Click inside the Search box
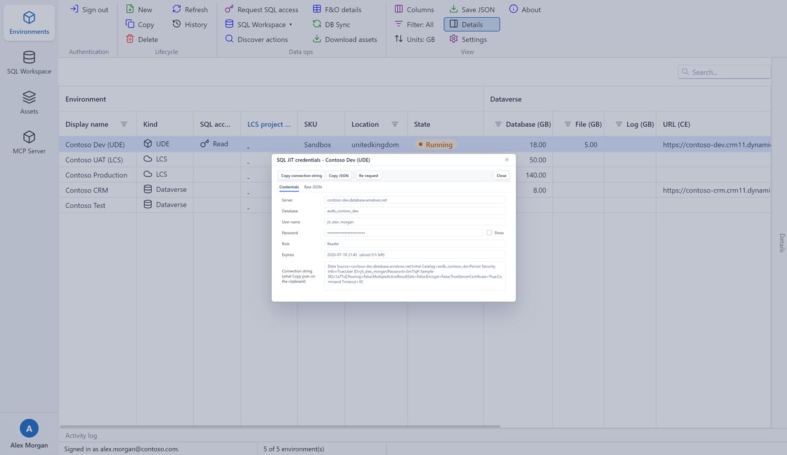The height and width of the screenshot is (455, 787). [724, 72]
